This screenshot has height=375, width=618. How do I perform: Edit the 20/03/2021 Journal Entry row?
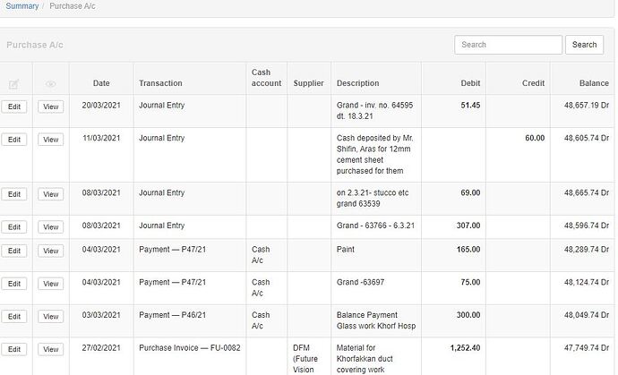14,107
